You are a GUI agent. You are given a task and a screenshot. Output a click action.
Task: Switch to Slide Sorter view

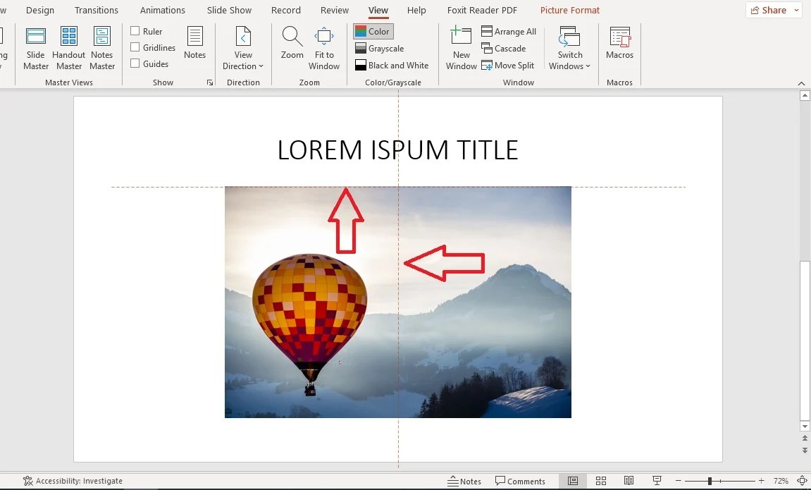(601, 480)
